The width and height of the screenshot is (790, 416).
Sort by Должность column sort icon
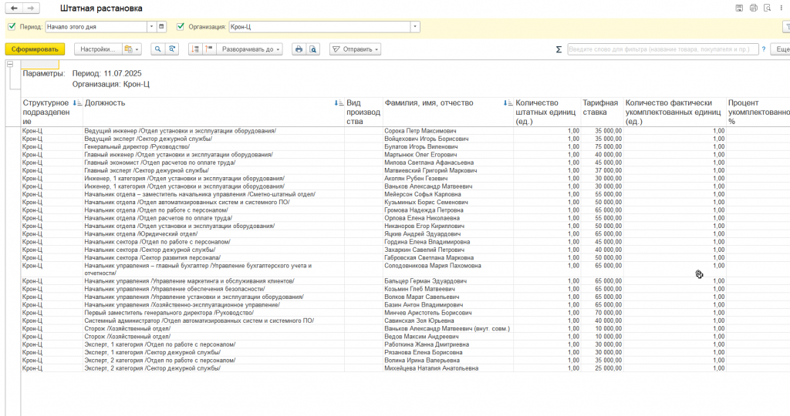coord(339,103)
